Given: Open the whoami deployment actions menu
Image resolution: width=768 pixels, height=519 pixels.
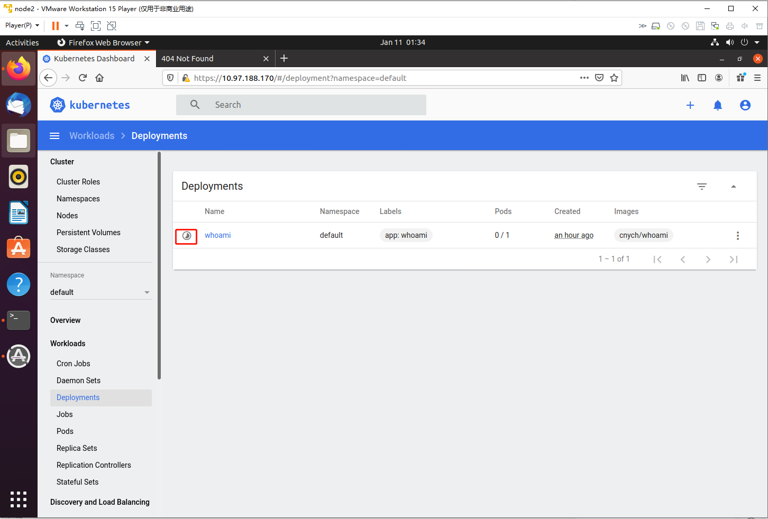Looking at the screenshot, I should 738,236.
